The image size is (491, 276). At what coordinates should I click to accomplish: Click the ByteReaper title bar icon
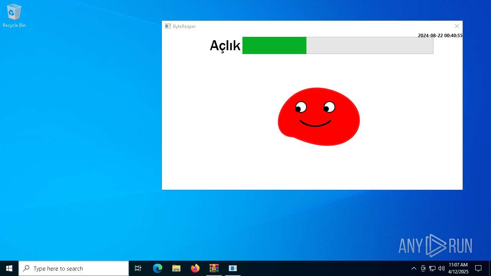click(x=168, y=26)
